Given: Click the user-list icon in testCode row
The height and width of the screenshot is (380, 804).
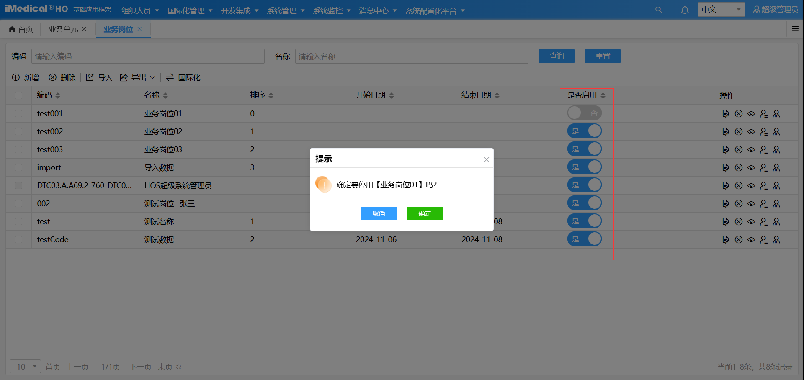Looking at the screenshot, I should 764,239.
